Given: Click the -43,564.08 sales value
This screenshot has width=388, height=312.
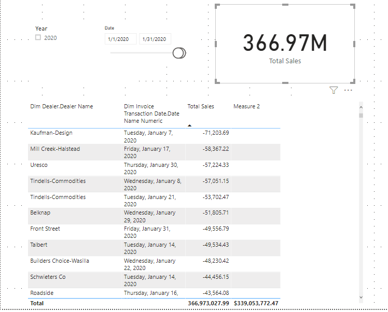Looking at the screenshot, I should pos(216,293).
